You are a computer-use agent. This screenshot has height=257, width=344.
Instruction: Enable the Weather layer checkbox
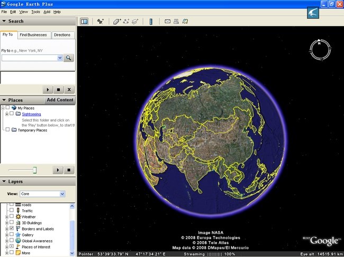coord(12,216)
